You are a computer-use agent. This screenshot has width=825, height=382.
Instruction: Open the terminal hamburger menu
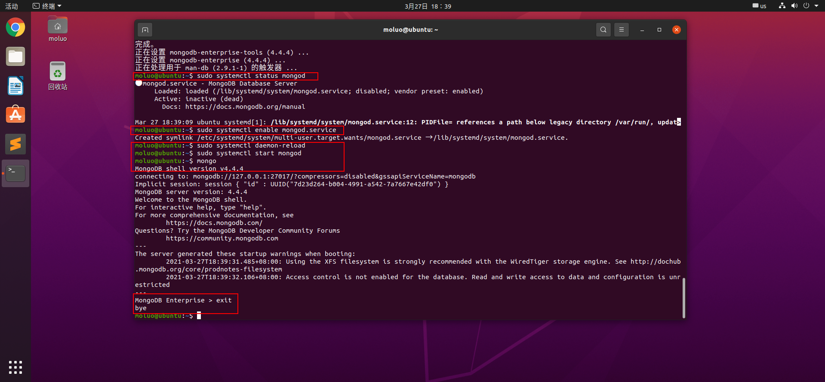pyautogui.click(x=622, y=30)
